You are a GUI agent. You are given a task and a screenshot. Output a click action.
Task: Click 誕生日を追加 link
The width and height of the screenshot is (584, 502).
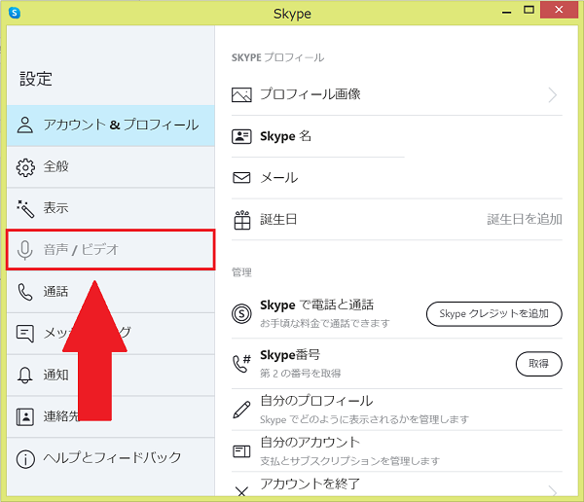point(525,219)
